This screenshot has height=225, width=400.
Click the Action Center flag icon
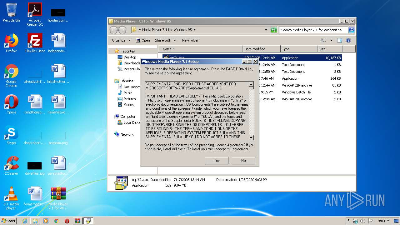click(370, 221)
